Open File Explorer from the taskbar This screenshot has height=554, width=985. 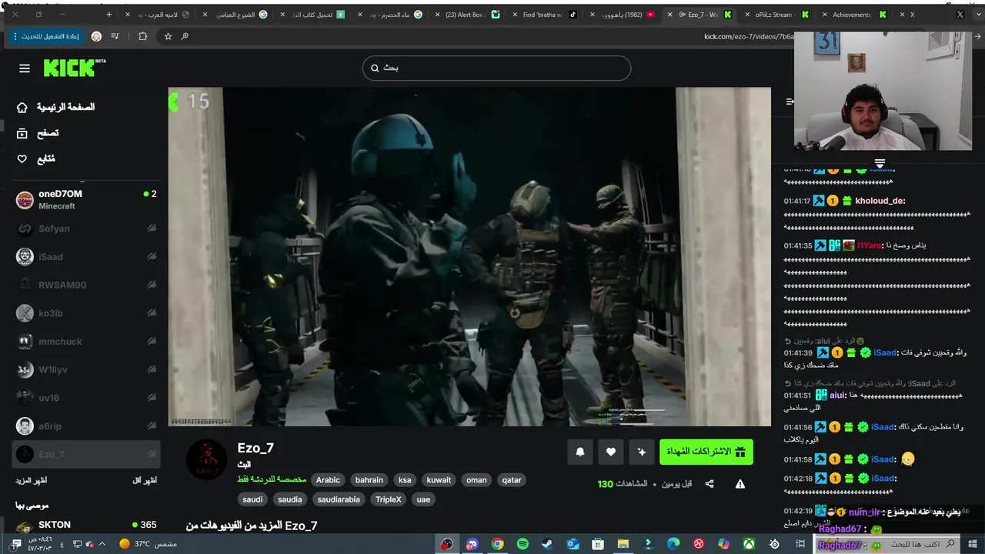click(x=623, y=544)
